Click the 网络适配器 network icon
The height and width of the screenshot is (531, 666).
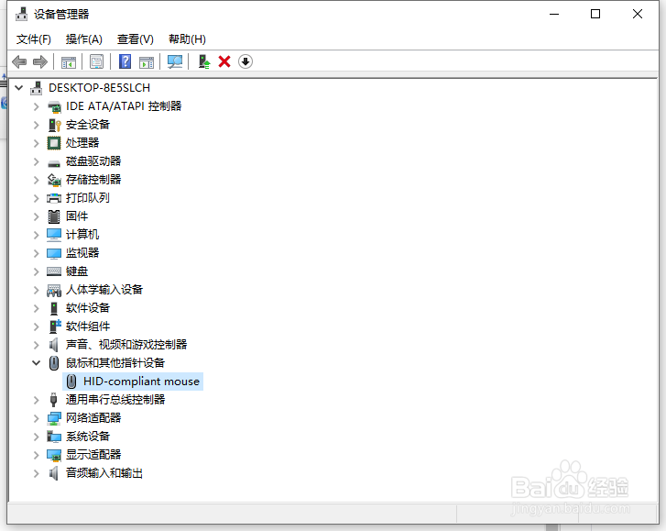(54, 418)
